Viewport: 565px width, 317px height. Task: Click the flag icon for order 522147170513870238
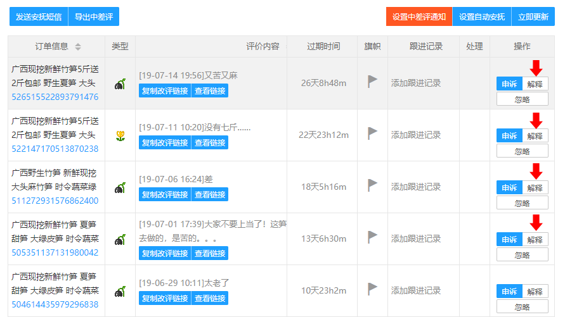point(372,134)
